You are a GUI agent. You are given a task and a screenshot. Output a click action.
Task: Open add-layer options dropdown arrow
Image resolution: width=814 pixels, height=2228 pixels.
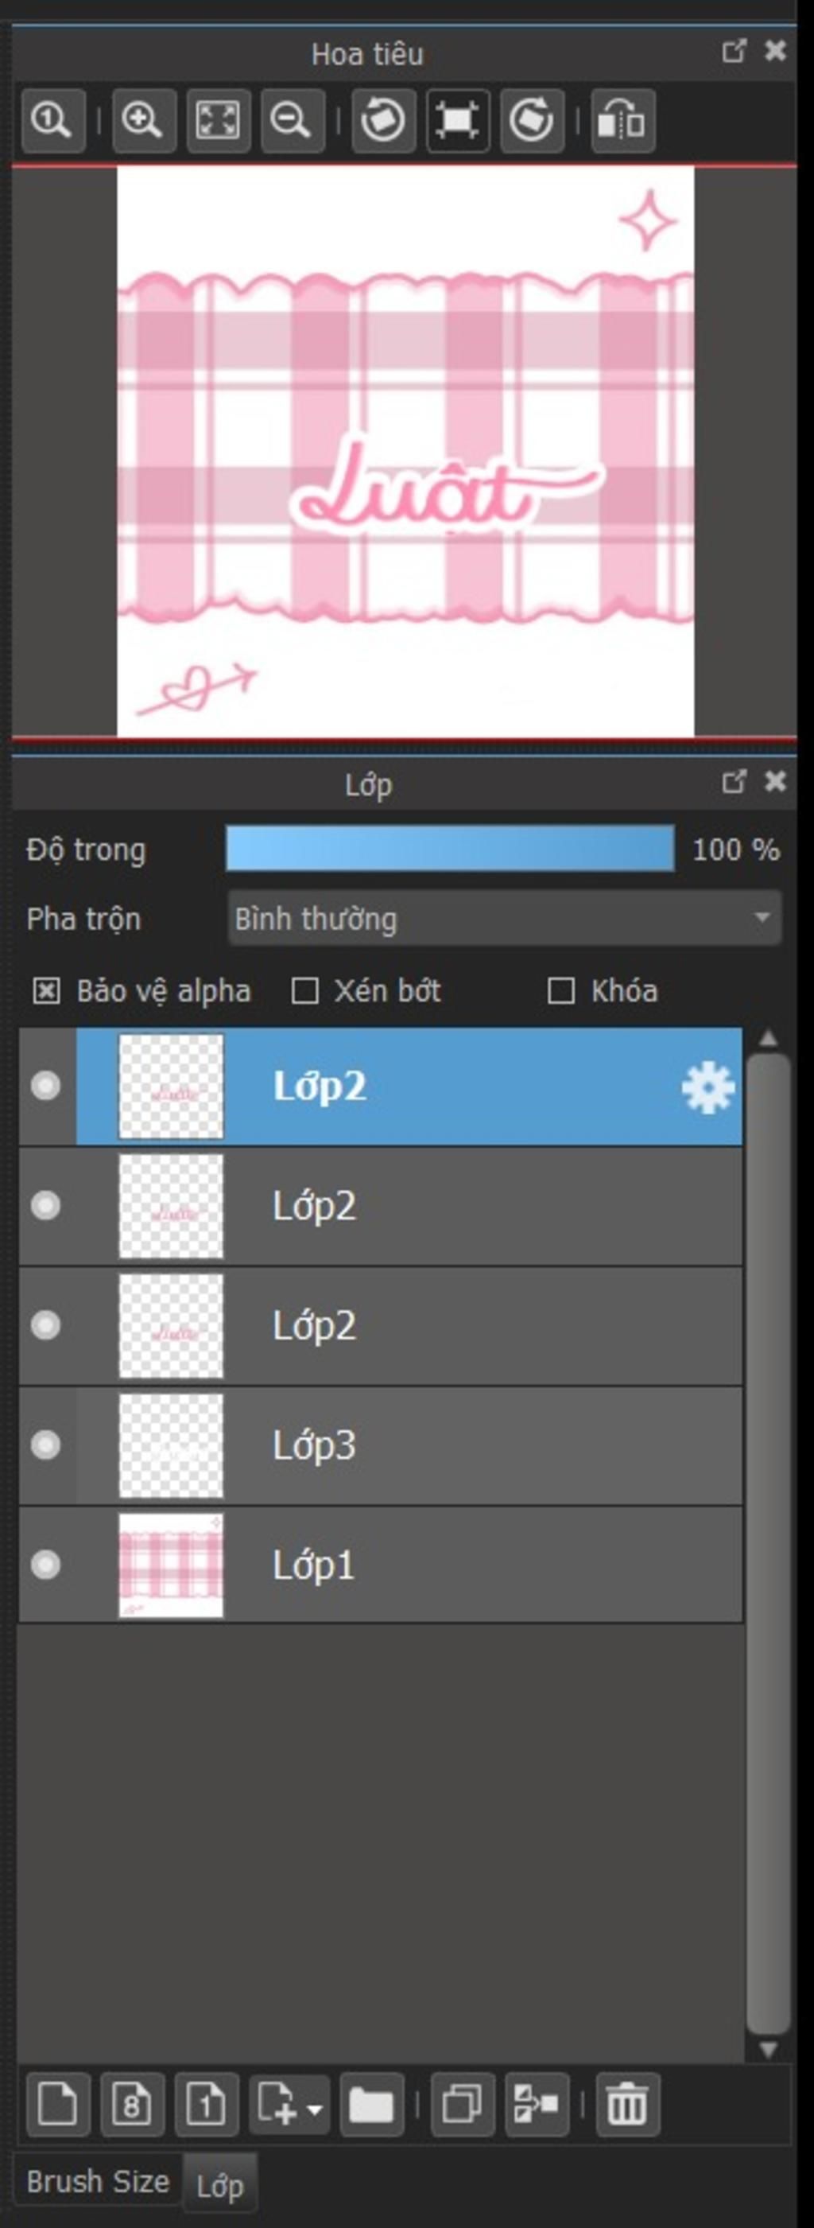coord(315,2109)
